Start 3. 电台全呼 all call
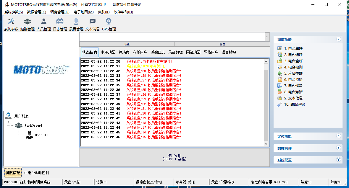Viewport: 349px width, 188px height. (x=290, y=61)
